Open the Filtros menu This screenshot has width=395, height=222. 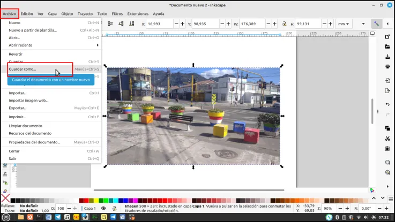pos(117,14)
